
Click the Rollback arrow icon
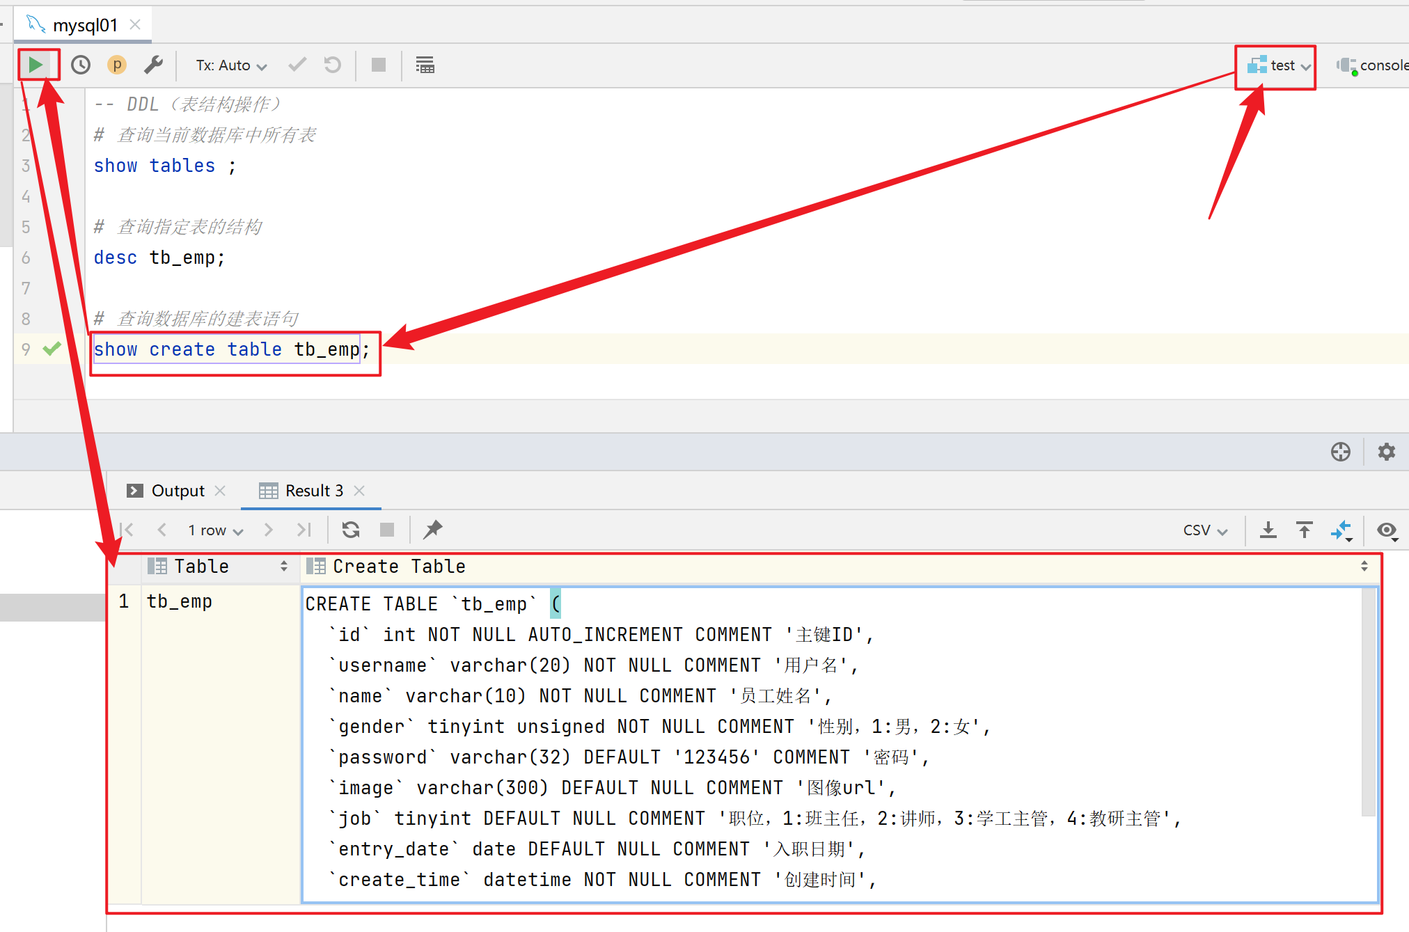click(333, 65)
